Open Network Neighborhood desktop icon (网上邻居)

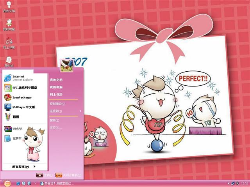[9, 43]
